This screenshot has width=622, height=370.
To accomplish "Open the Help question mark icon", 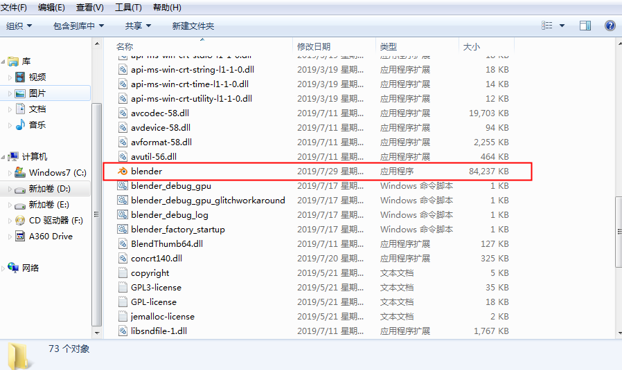I will click(x=610, y=26).
